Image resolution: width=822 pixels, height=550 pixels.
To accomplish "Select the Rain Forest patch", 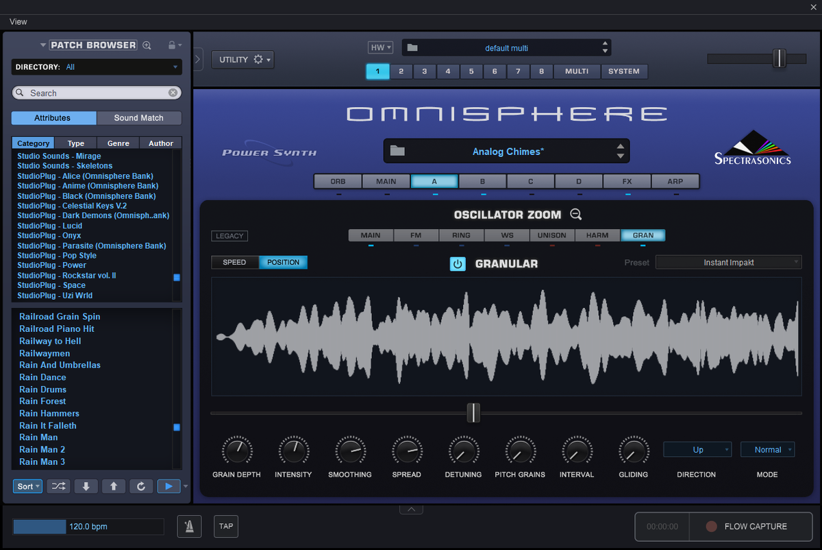I will click(x=42, y=401).
